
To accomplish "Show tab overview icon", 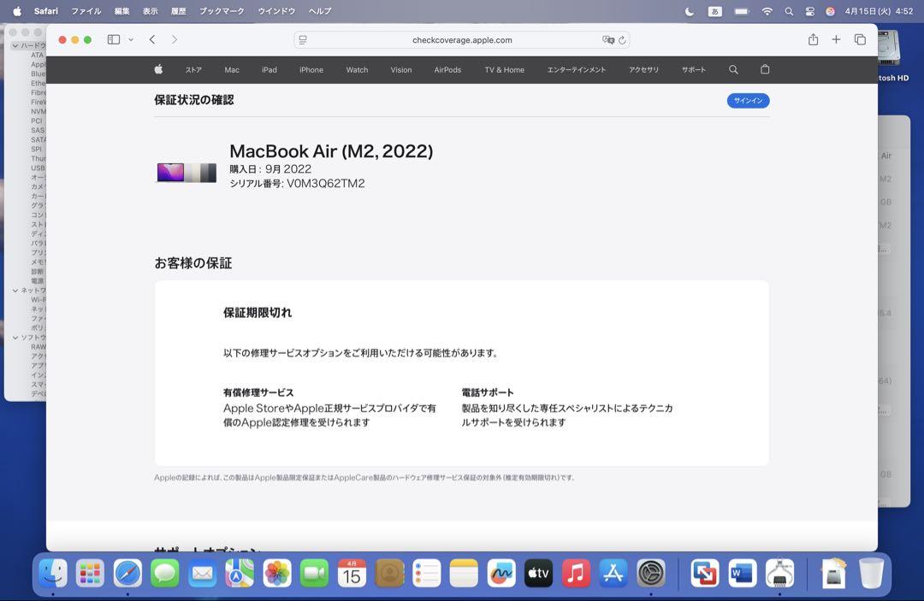I will pos(861,39).
